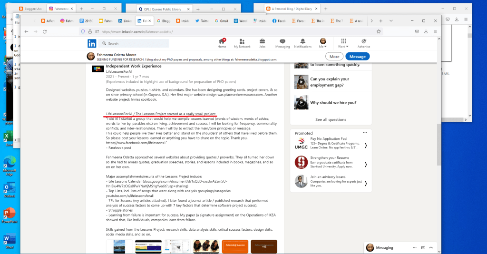Compose a new message in Messaging bar
Screen dimensions: 487x254
(422, 248)
